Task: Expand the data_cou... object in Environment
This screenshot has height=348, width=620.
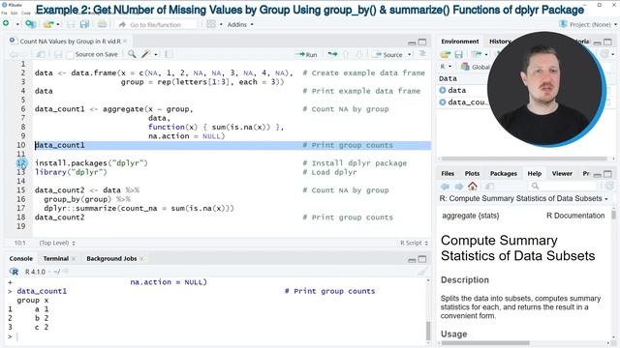Action: (x=443, y=102)
